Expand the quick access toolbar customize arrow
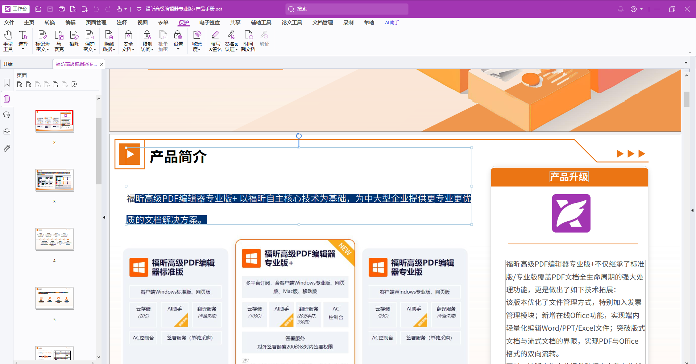The width and height of the screenshot is (696, 364). pyautogui.click(x=139, y=9)
